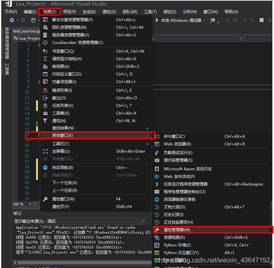Screen dimensions: 274x268
Task: Click the output scrollbar left arrow
Action: (15, 262)
